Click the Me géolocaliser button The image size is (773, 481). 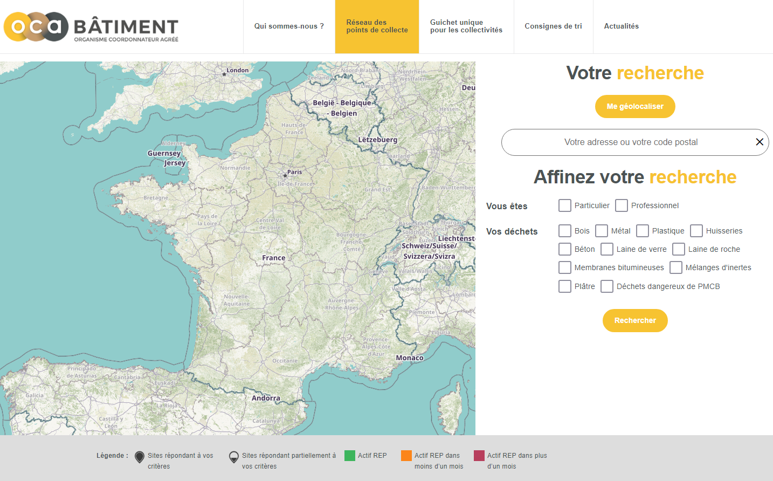coord(635,106)
